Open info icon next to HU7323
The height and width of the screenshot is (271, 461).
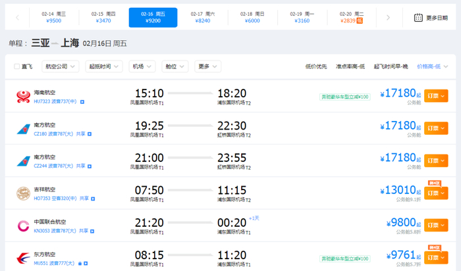point(82,102)
